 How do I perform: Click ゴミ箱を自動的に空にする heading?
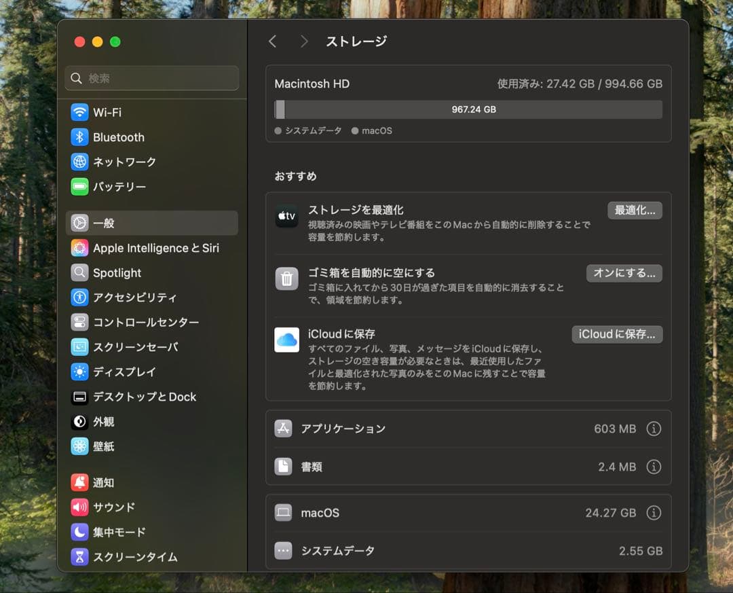pos(371,272)
